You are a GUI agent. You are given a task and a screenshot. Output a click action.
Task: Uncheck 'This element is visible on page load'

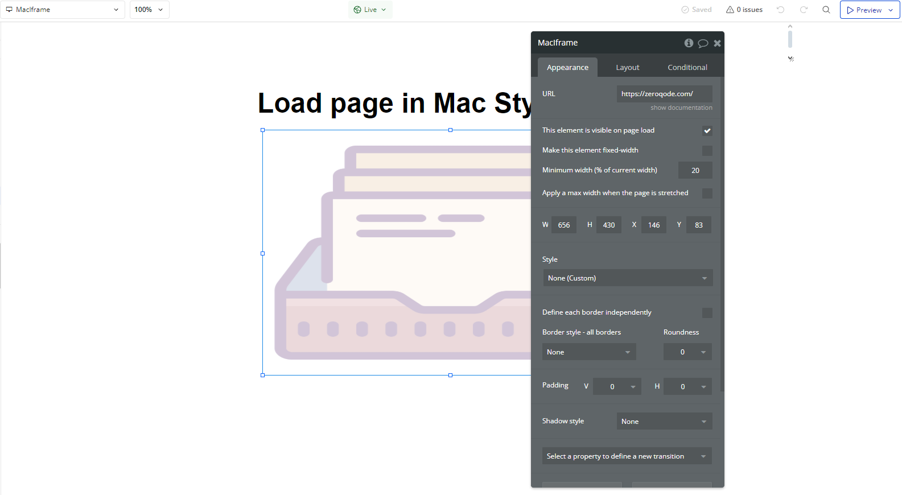707,131
